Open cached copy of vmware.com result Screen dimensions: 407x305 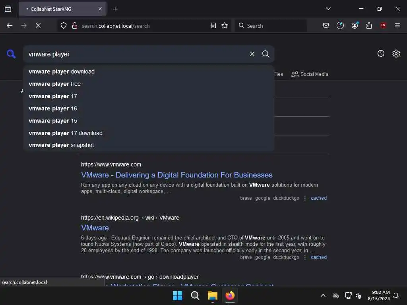pyautogui.click(x=318, y=198)
